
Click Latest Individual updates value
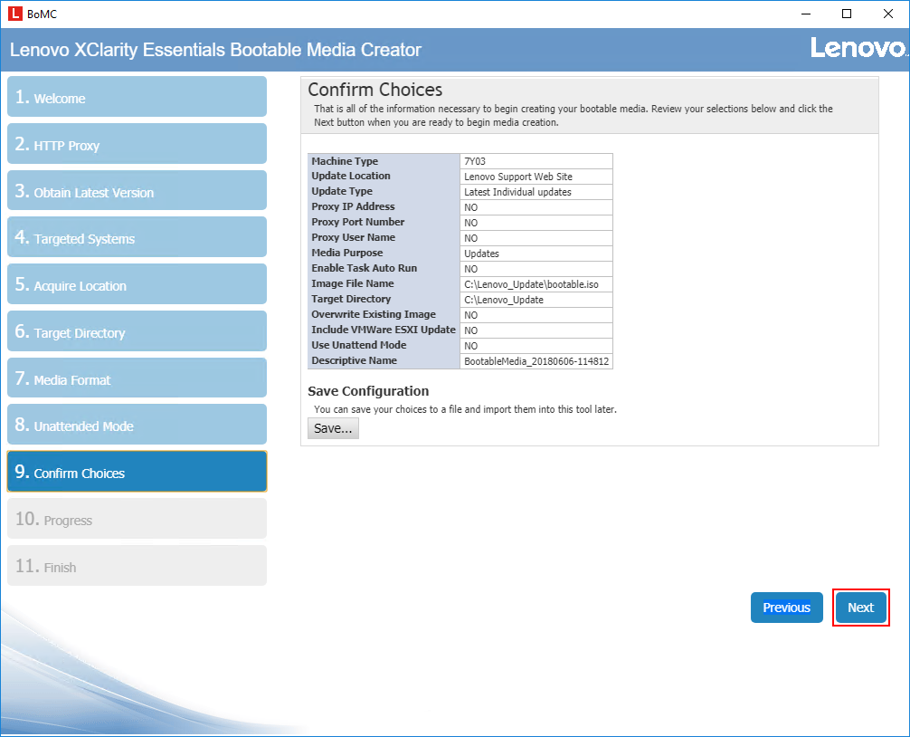[536, 192]
